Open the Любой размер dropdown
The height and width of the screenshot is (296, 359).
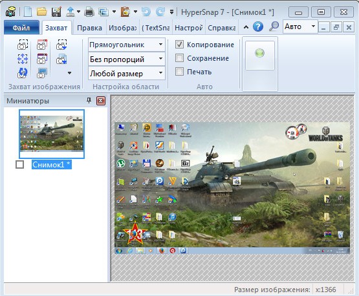[126, 74]
